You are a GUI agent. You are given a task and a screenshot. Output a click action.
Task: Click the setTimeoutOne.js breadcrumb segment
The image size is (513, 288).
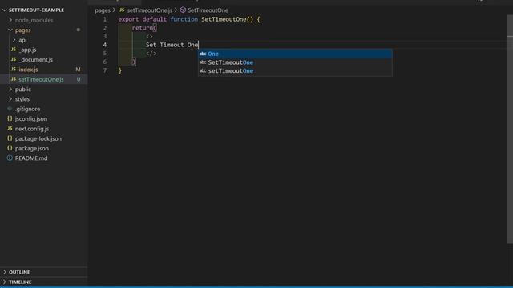click(x=150, y=10)
